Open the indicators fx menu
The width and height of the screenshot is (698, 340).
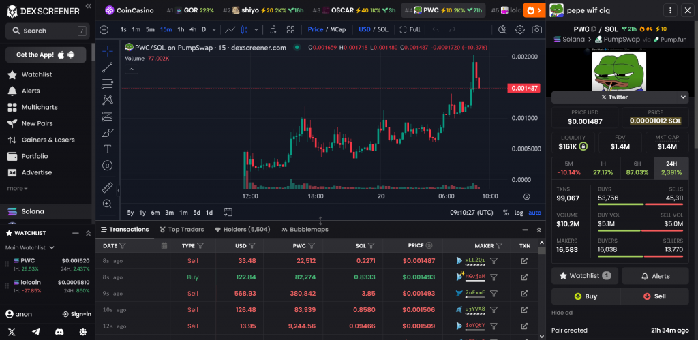[274, 30]
